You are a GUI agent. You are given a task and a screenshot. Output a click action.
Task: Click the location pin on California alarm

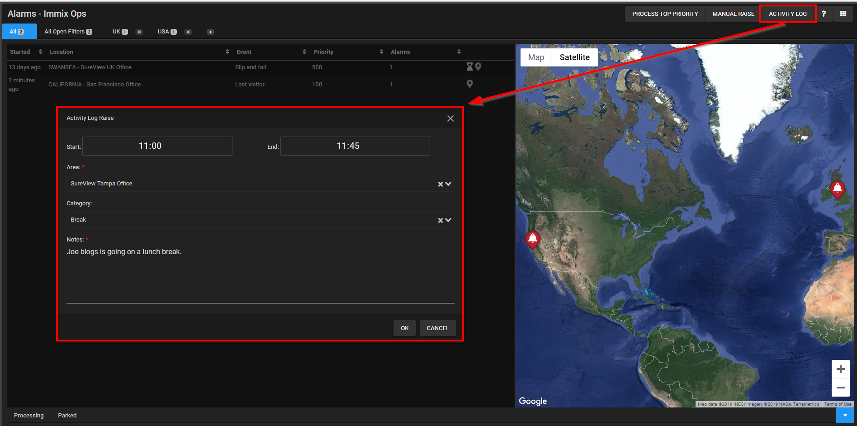click(470, 84)
